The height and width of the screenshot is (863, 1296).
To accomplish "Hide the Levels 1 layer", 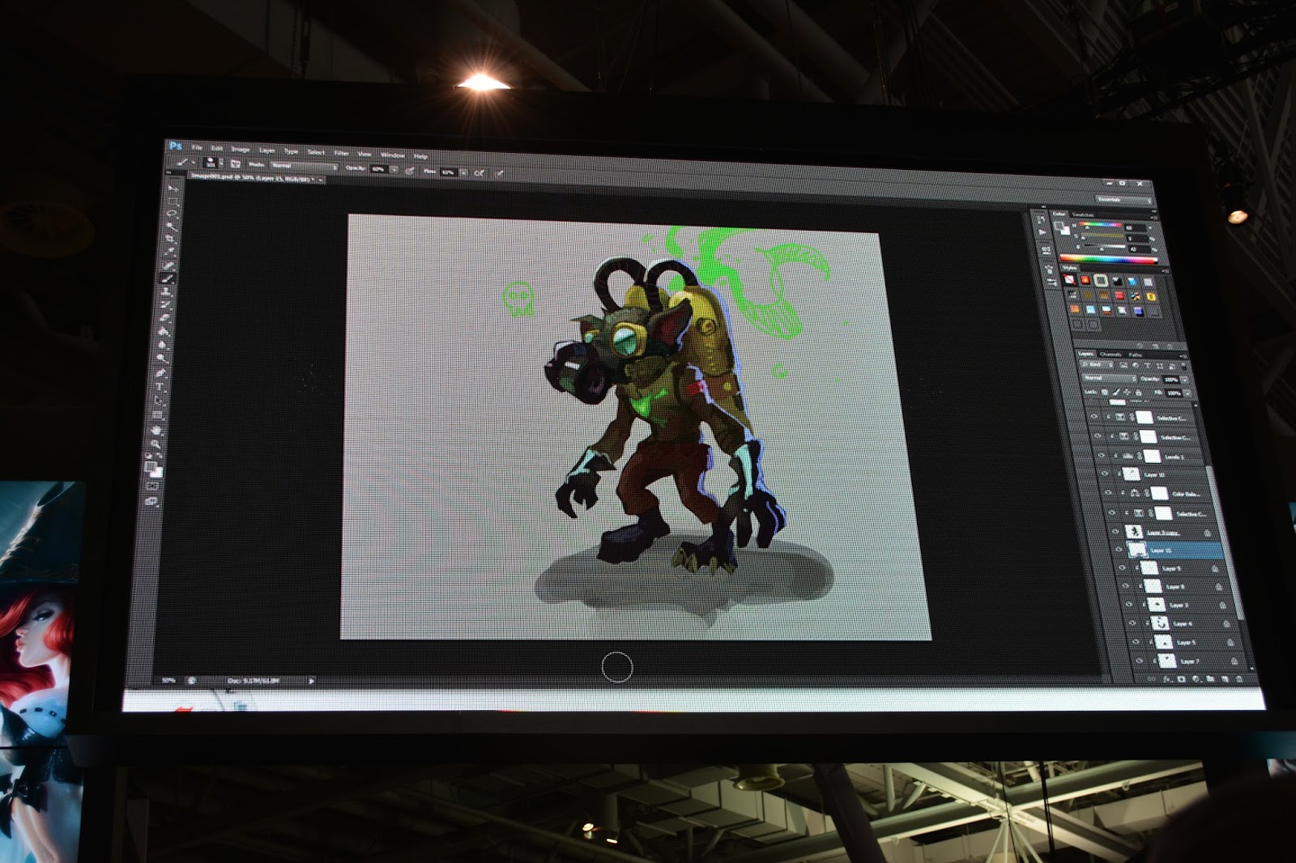I will tap(1101, 456).
